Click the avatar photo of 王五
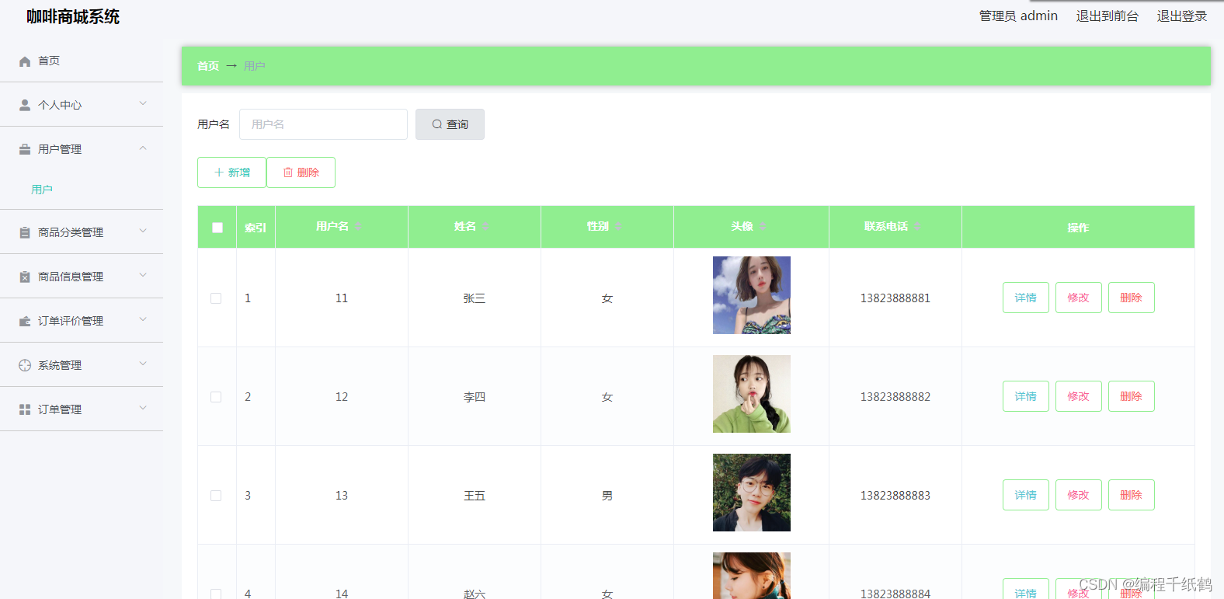The width and height of the screenshot is (1224, 599). pos(752,493)
